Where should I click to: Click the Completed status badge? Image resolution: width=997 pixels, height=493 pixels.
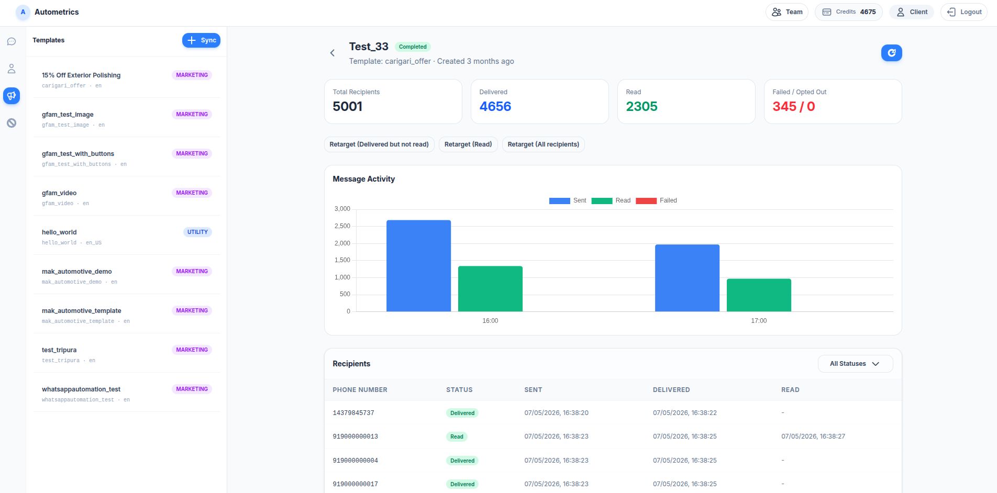click(413, 47)
